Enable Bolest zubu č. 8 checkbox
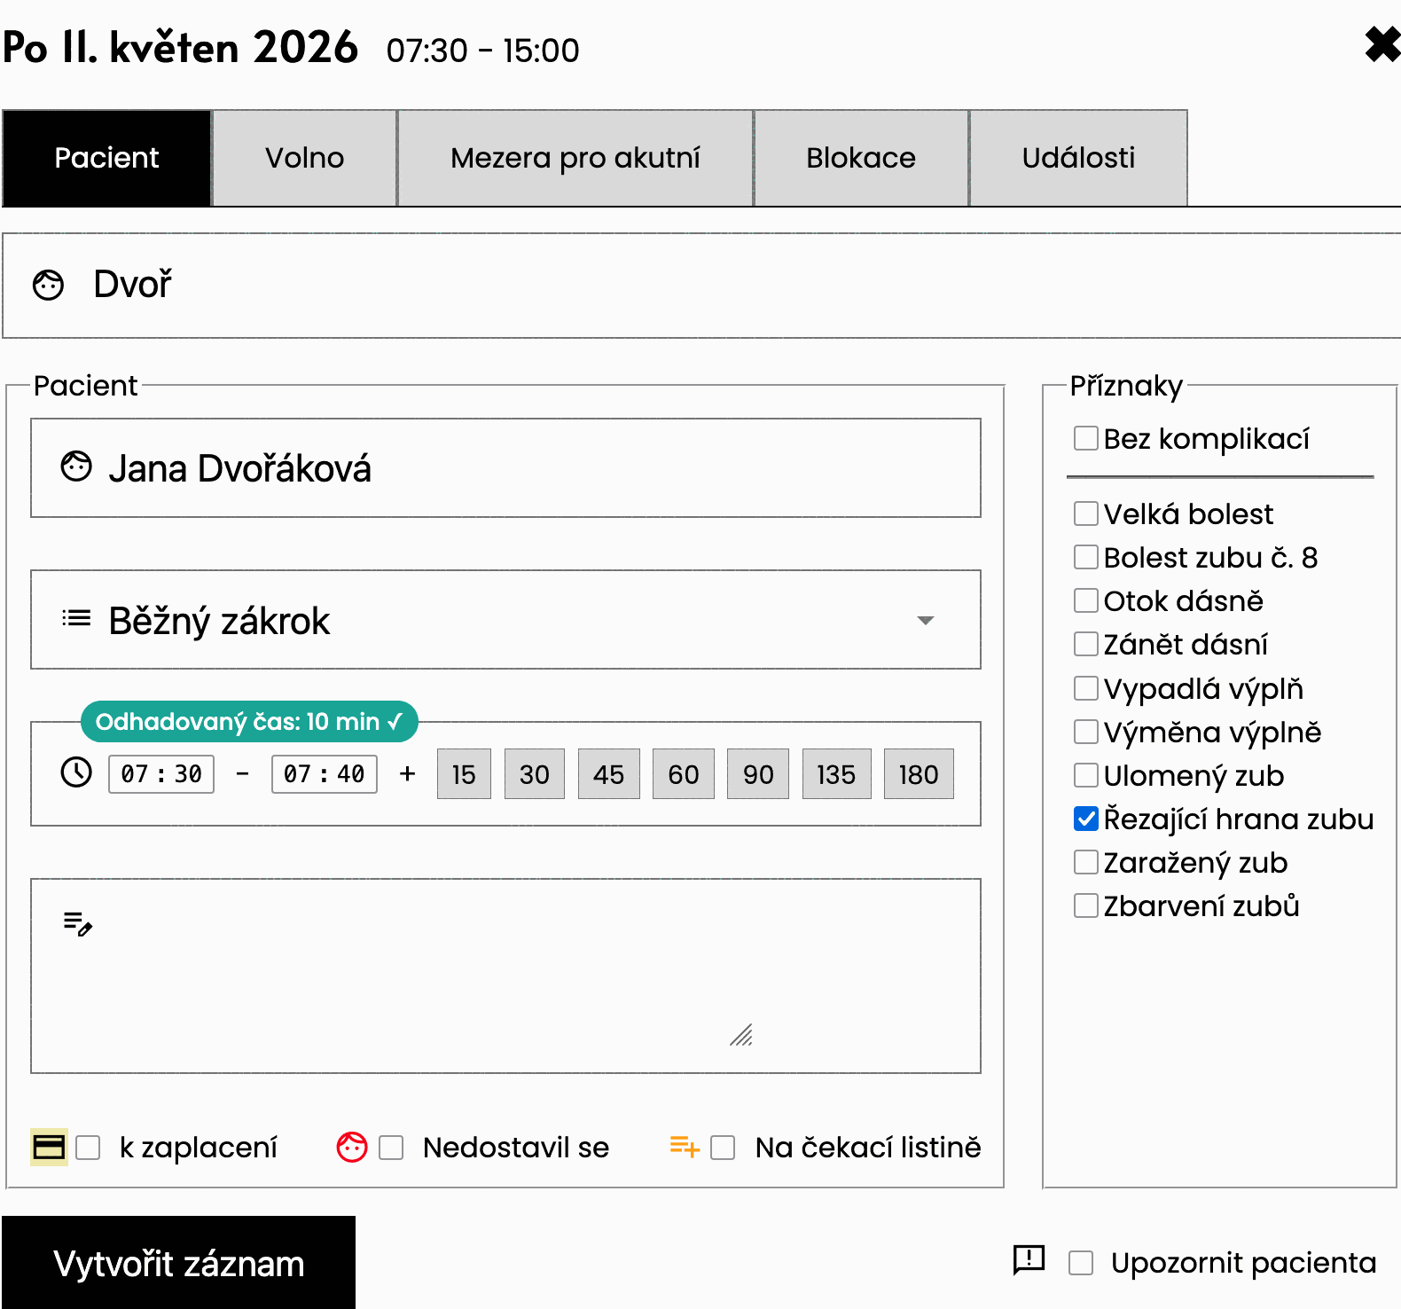Viewport: 1401px width, 1309px height. tap(1085, 557)
